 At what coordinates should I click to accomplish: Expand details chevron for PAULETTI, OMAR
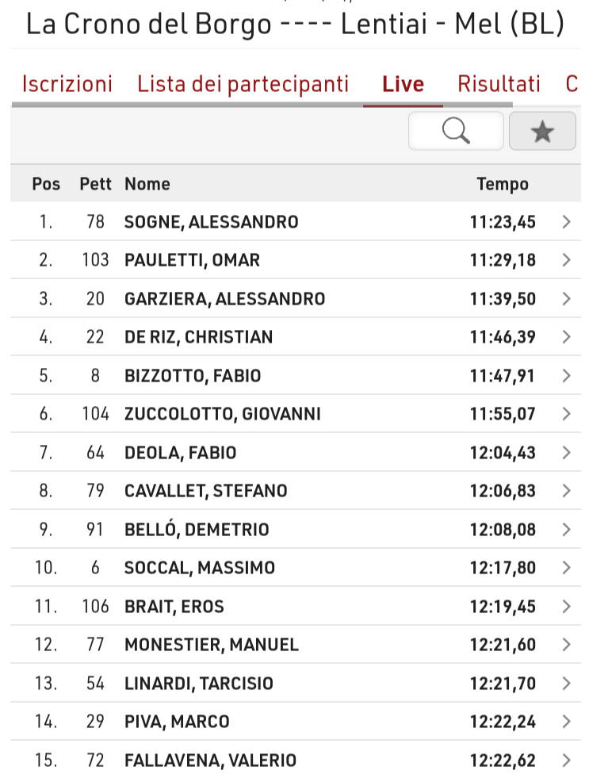click(x=567, y=260)
